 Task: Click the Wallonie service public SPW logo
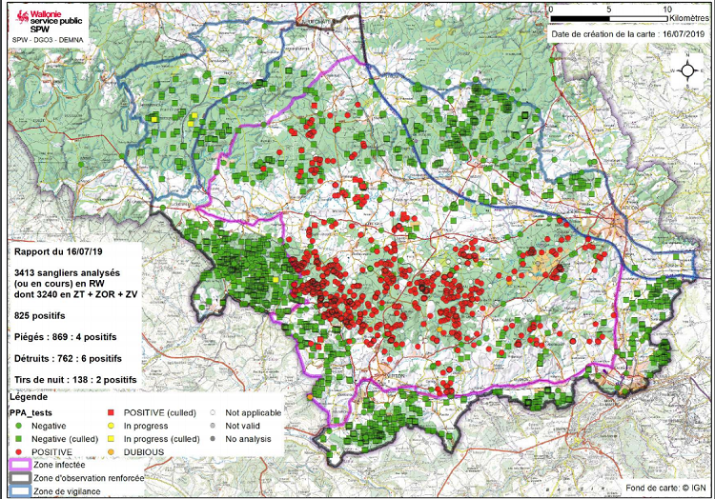(x=48, y=20)
